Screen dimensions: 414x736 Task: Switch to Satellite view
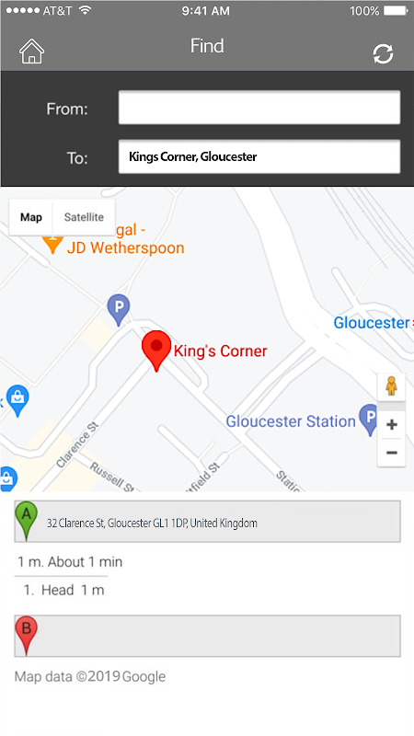click(84, 217)
